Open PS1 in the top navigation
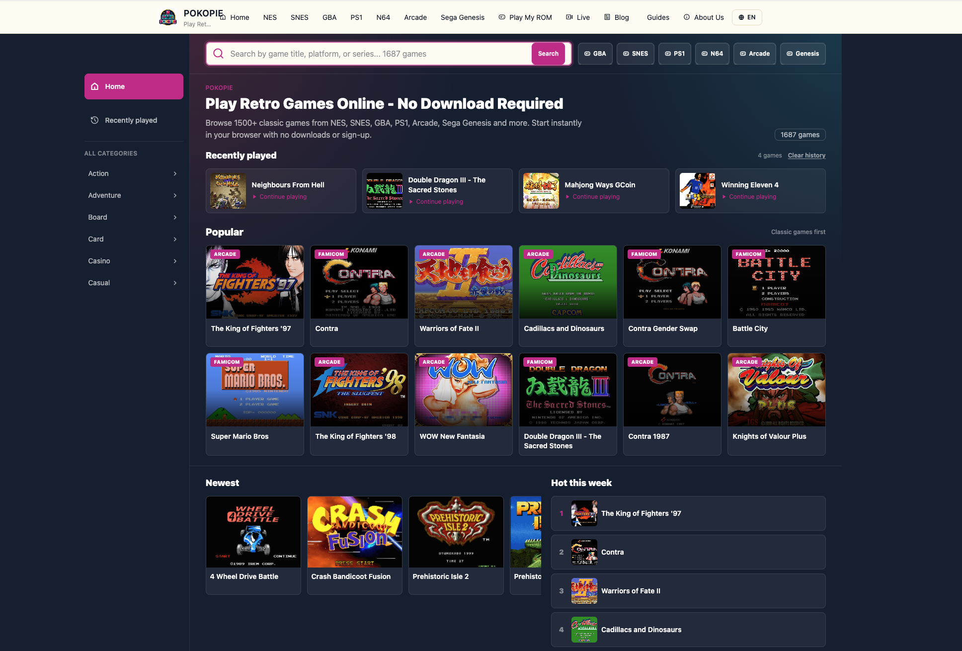 pyautogui.click(x=356, y=17)
